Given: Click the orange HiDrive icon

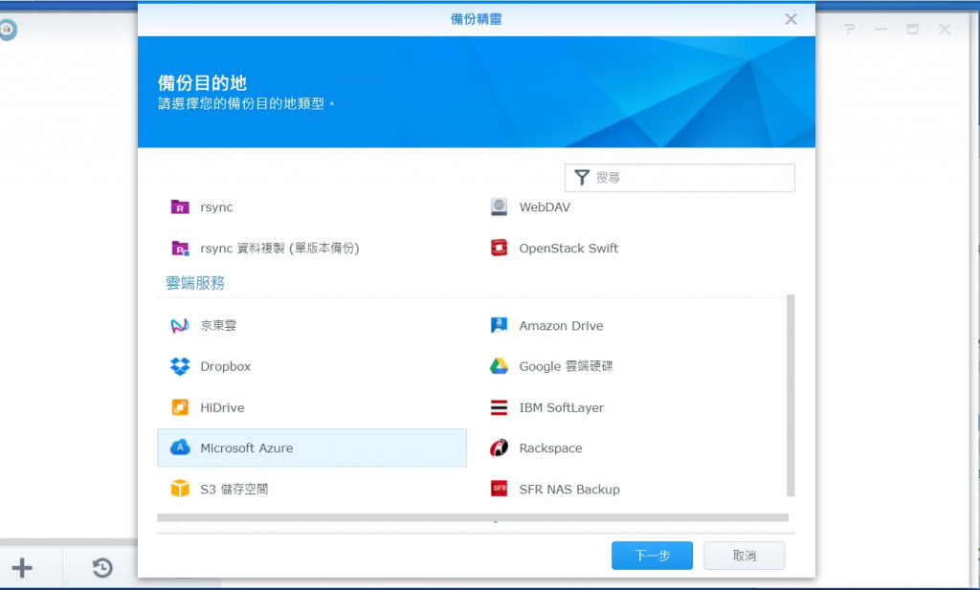Looking at the screenshot, I should [x=180, y=407].
